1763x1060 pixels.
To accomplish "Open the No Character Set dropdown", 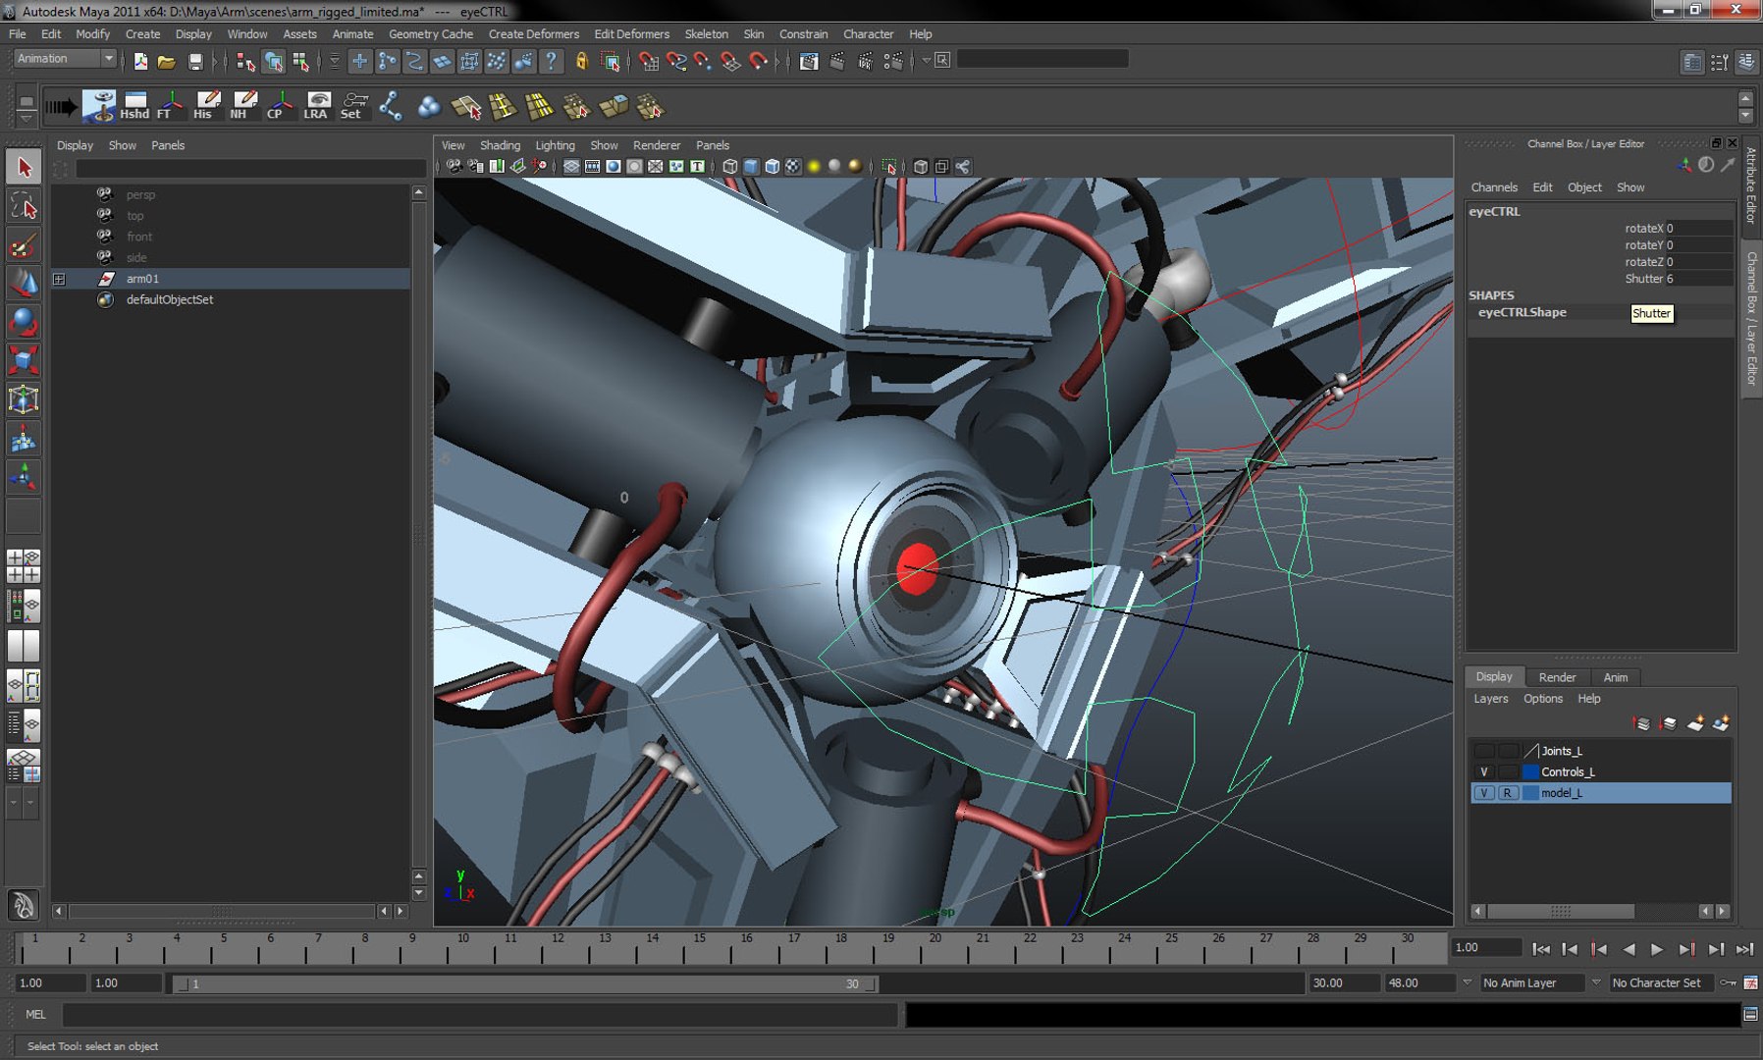I will click(1661, 982).
